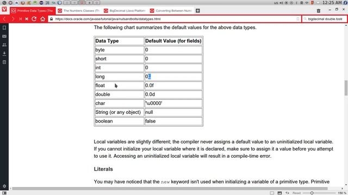Open the Bookmarks panel

tap(4, 28)
